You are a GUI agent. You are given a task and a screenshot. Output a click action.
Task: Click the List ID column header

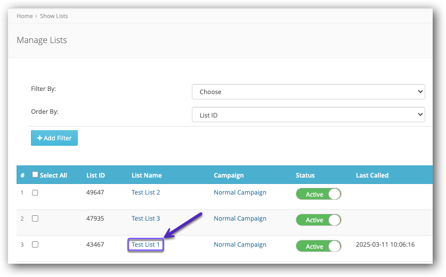[95, 175]
